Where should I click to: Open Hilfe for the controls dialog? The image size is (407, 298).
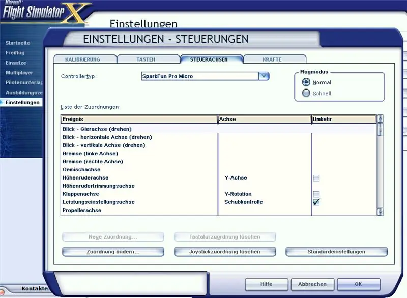[266, 284]
